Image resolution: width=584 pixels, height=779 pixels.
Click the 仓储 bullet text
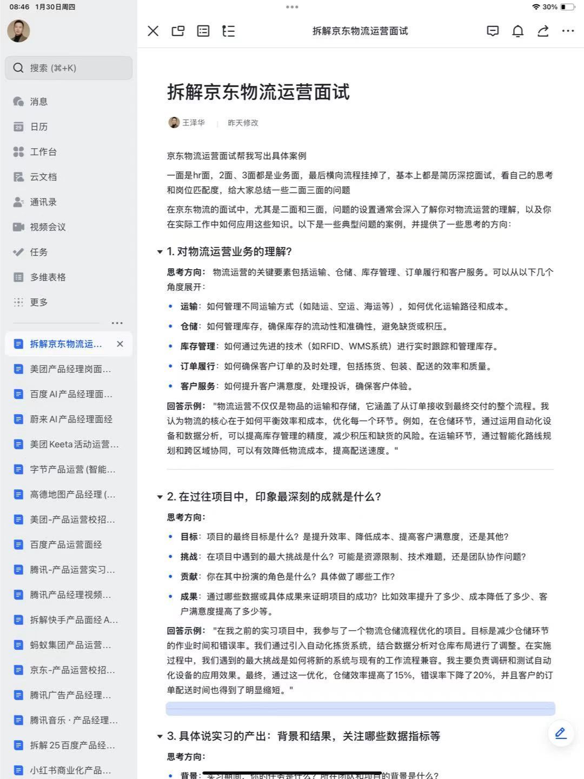coord(314,327)
